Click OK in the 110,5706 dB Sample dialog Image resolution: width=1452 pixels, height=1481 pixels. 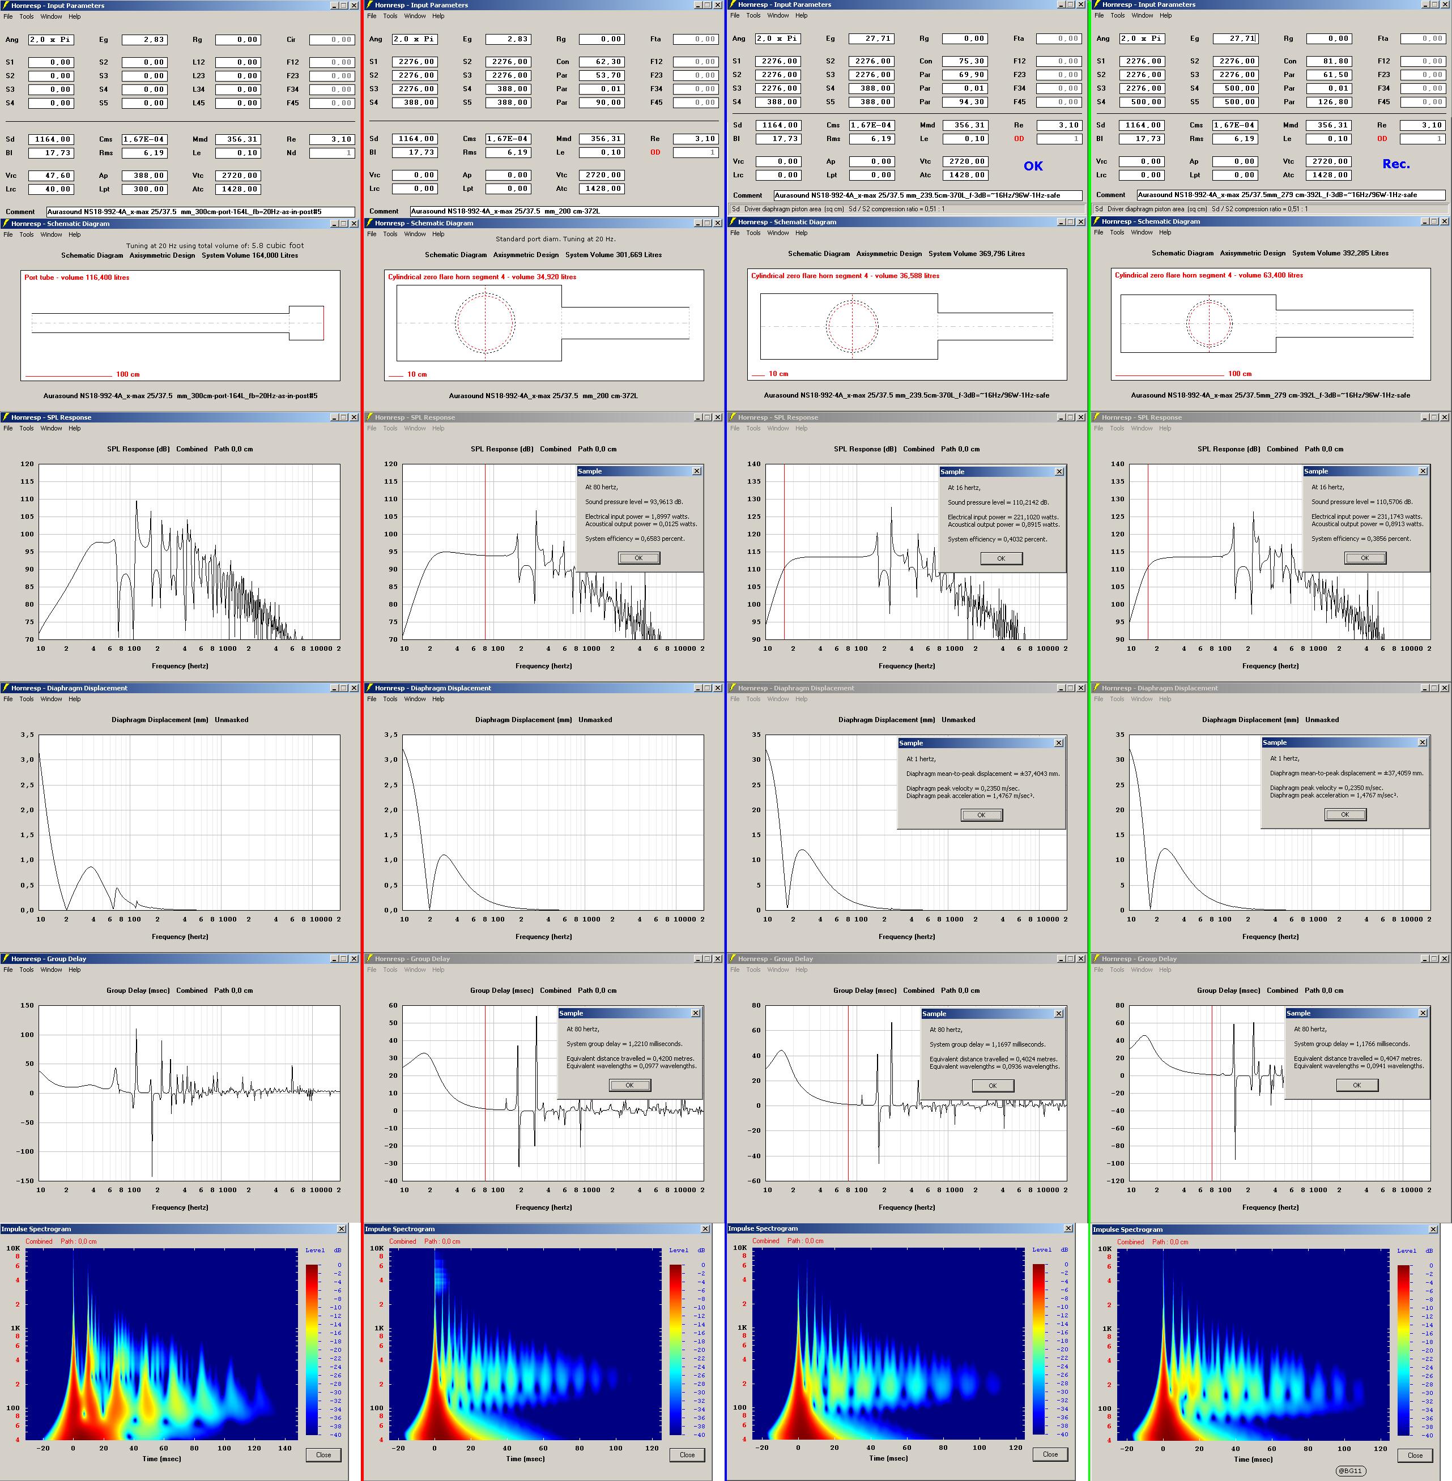(x=1364, y=558)
